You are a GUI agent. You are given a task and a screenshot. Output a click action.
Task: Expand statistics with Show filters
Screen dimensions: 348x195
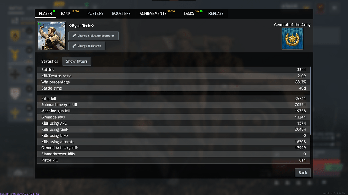[77, 61]
